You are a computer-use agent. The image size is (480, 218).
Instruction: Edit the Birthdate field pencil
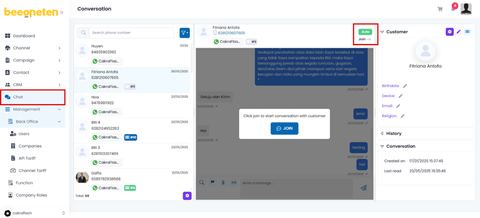click(x=405, y=86)
